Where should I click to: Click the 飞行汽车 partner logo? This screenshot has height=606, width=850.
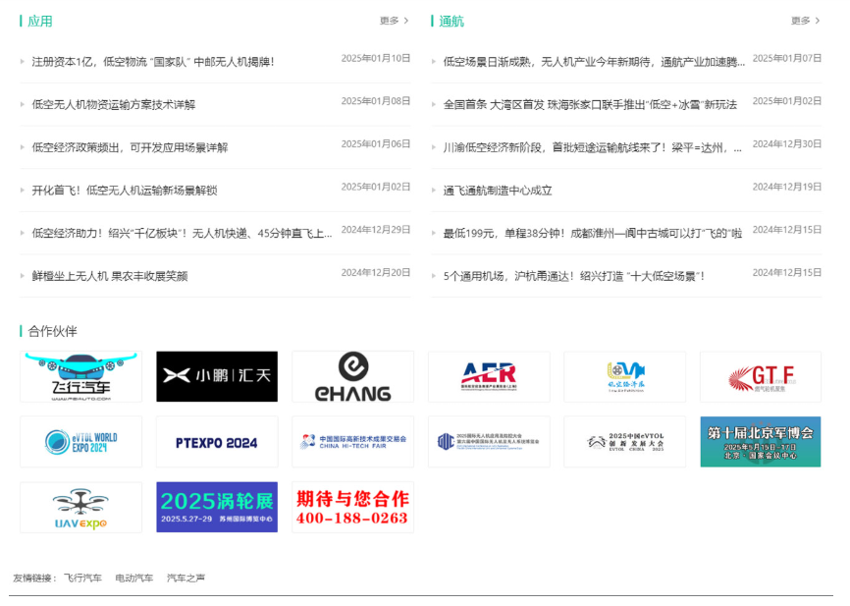80,377
